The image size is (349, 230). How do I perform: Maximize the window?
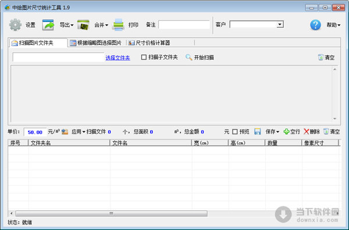tap(325, 8)
